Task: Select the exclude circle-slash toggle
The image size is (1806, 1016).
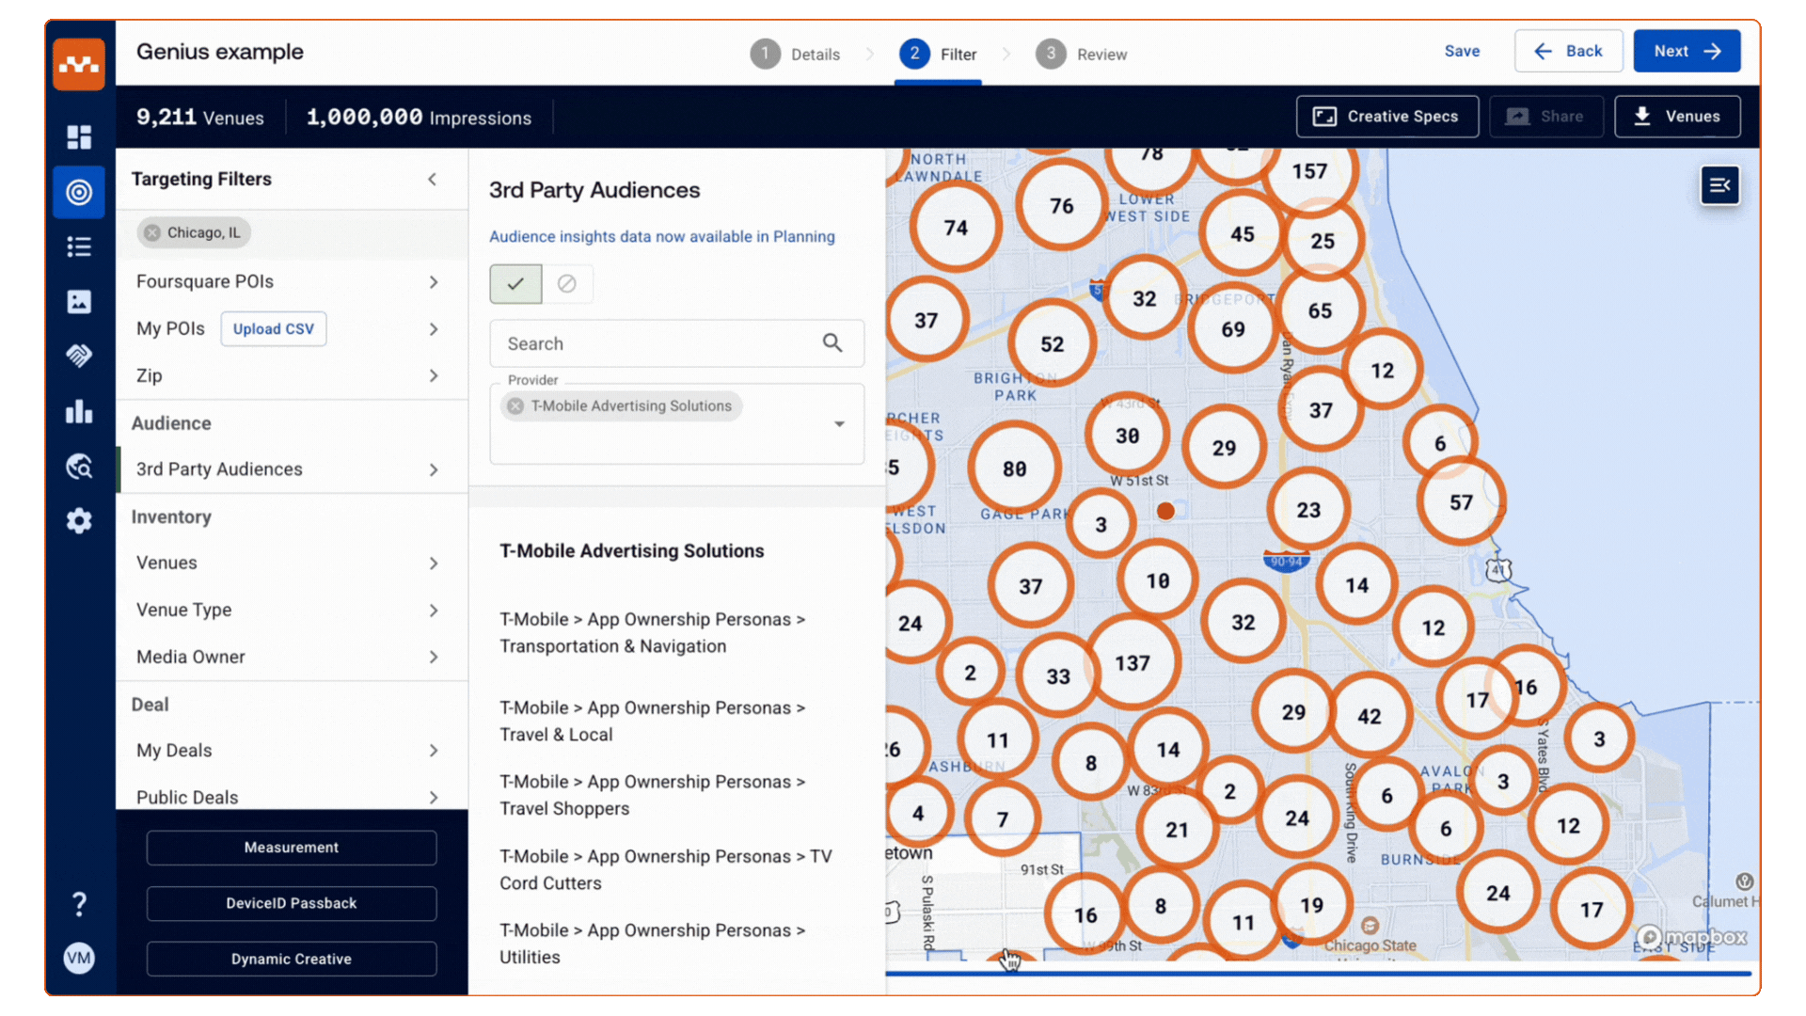Action: point(567,284)
